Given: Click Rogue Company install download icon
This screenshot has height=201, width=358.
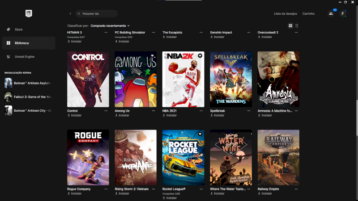Looking at the screenshot, I should click(69, 193).
